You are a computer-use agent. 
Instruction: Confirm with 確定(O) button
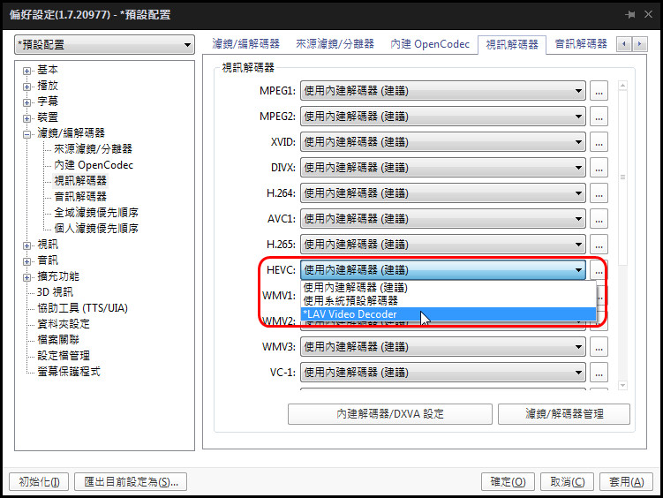click(508, 482)
